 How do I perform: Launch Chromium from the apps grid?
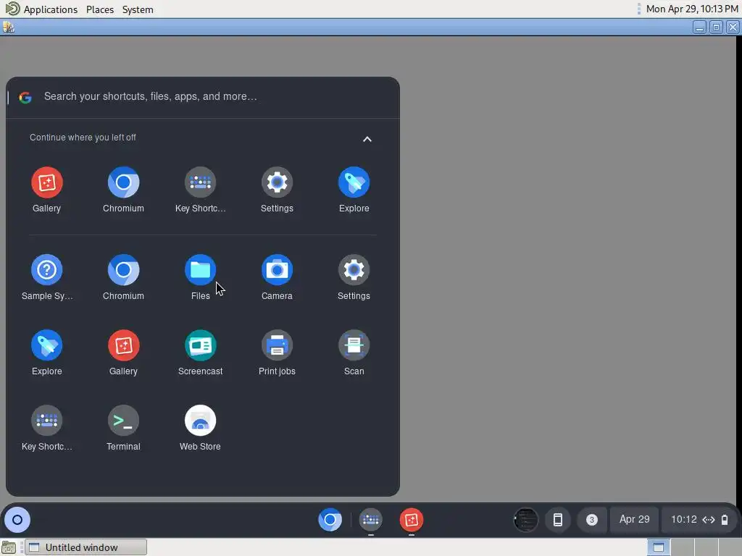[x=123, y=277]
